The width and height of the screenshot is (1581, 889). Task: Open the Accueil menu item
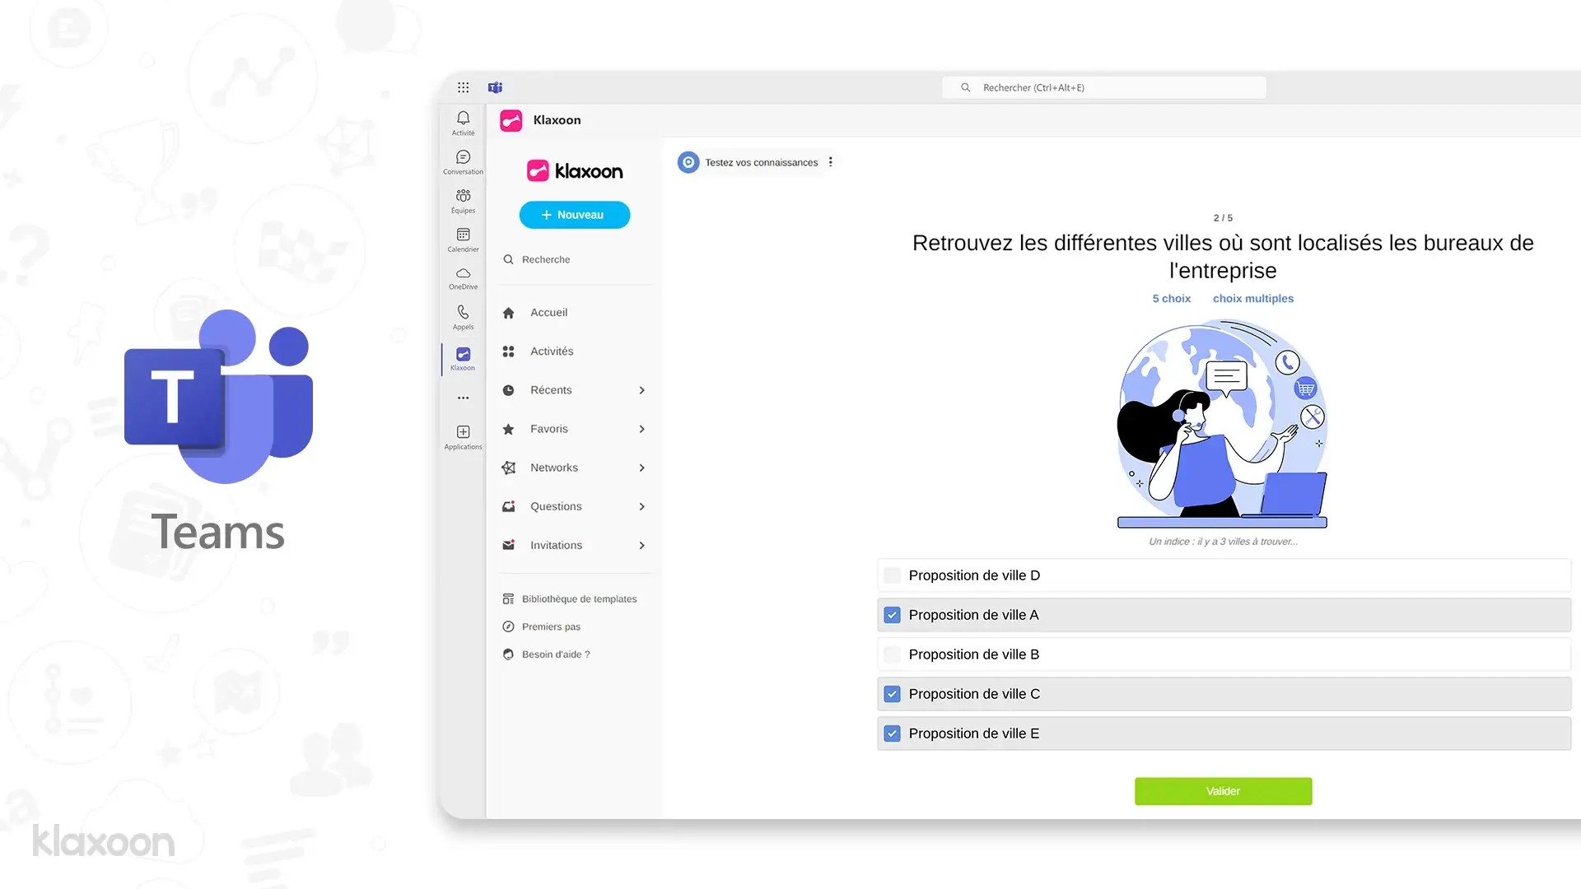click(x=548, y=312)
